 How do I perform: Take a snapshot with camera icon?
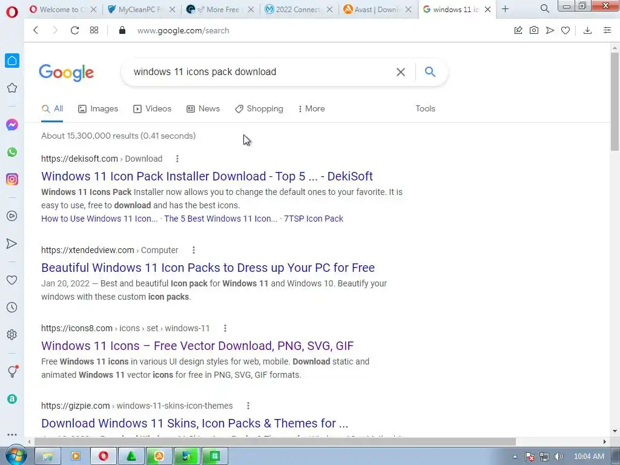click(534, 30)
